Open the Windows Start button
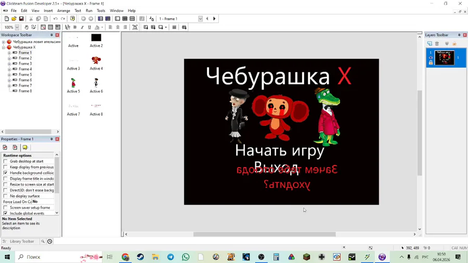468x263 pixels. 7,257
